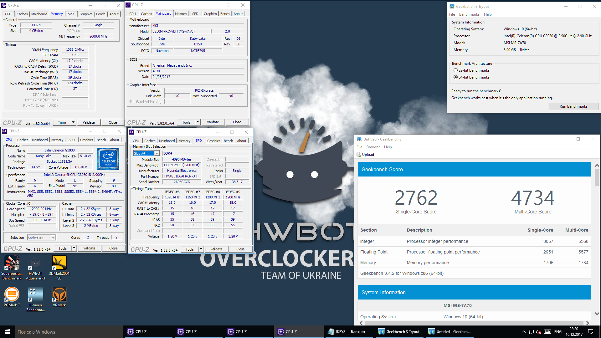
Task: Open the Action Center notifications icon
Action: pos(591,332)
